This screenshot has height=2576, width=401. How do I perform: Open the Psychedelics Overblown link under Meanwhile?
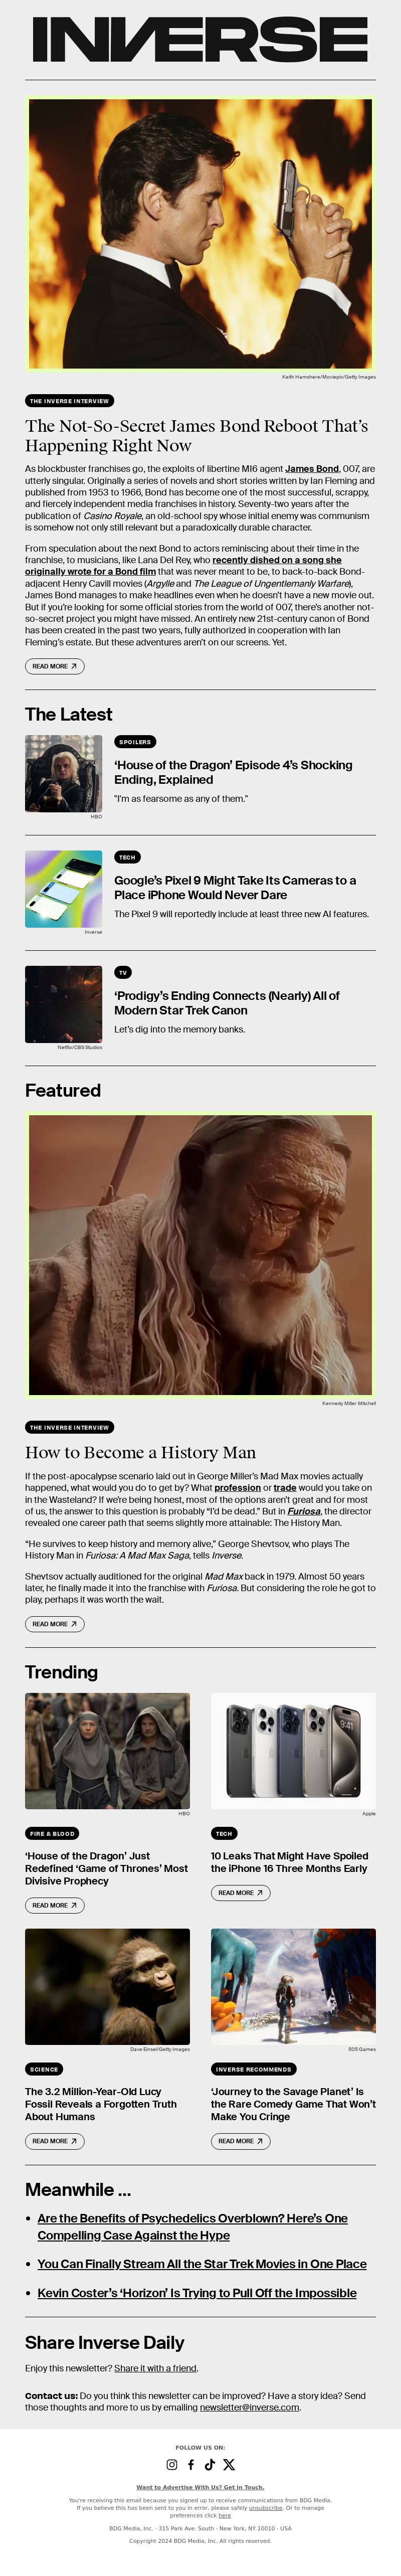192,2226
